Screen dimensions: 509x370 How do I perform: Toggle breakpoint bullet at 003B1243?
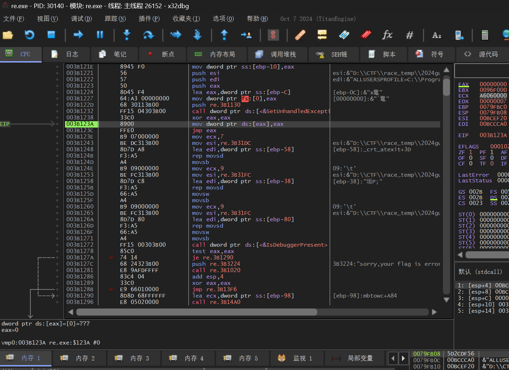57,143
